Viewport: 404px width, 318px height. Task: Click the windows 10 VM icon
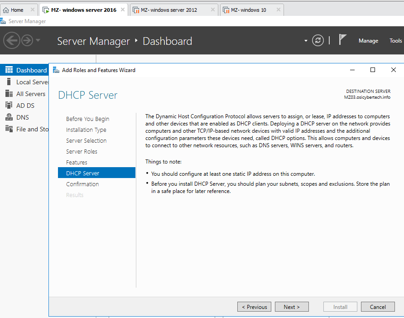pos(226,10)
